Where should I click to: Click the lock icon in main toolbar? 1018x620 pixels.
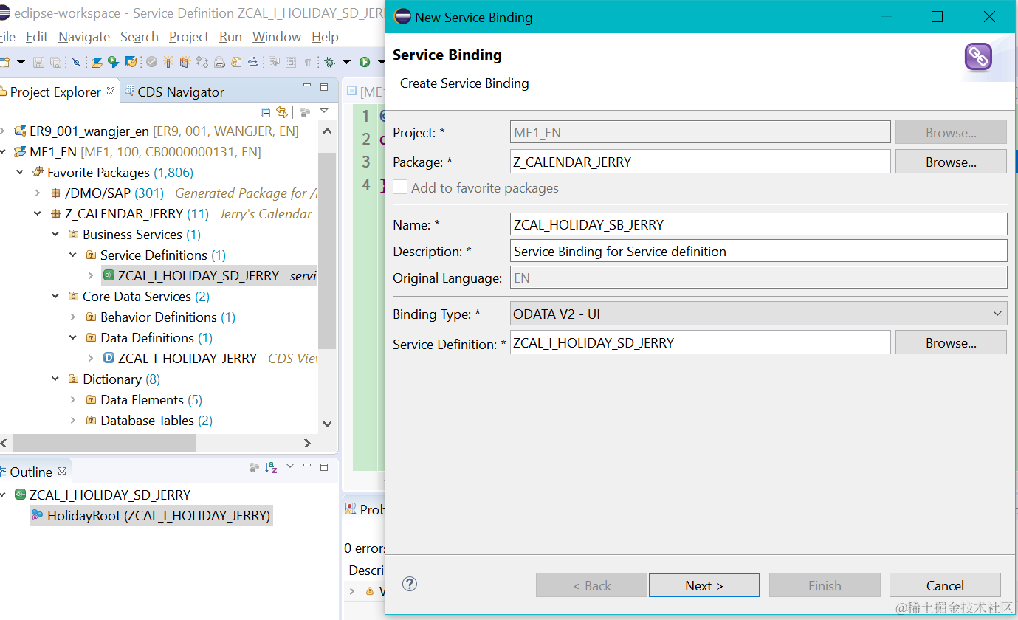click(x=219, y=63)
